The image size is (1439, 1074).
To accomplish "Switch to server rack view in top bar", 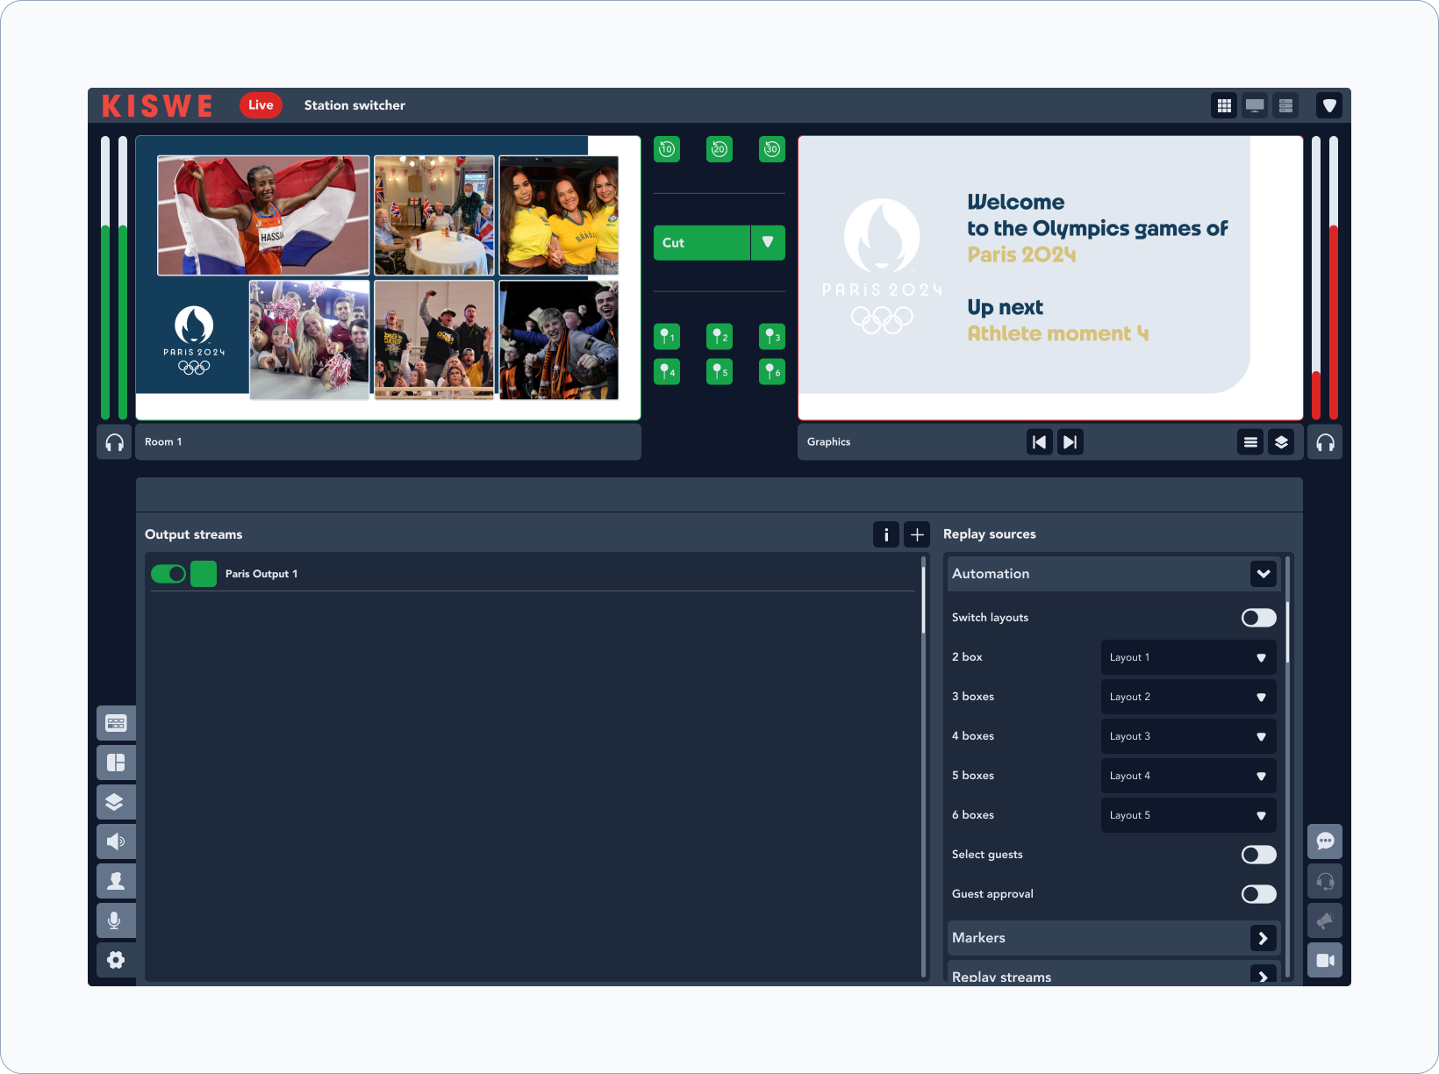I will pos(1285,105).
